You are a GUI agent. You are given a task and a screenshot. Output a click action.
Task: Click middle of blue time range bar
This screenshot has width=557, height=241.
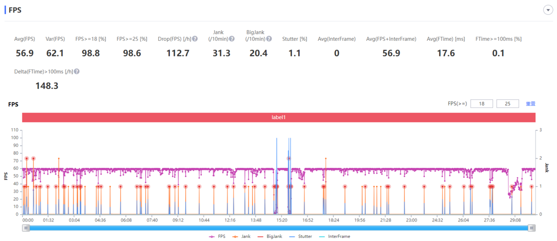point(278,228)
